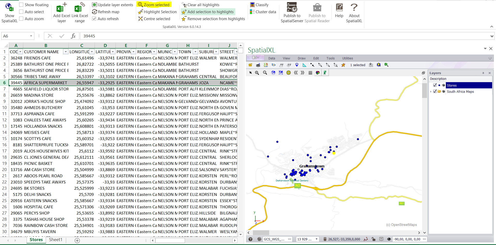
Task: Click the map's horizontal scrollbar
Action: (x=261, y=233)
